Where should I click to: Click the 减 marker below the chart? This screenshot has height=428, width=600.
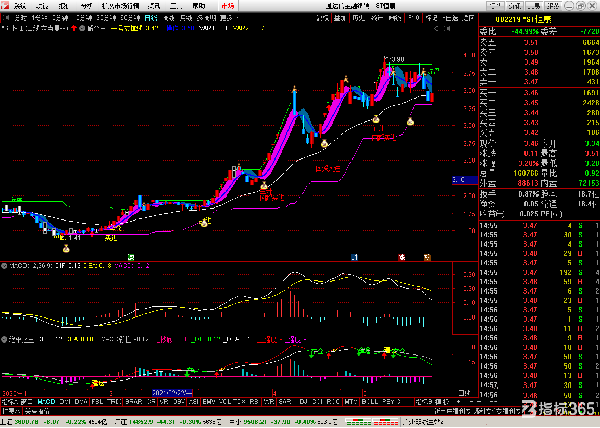[x=131, y=257]
